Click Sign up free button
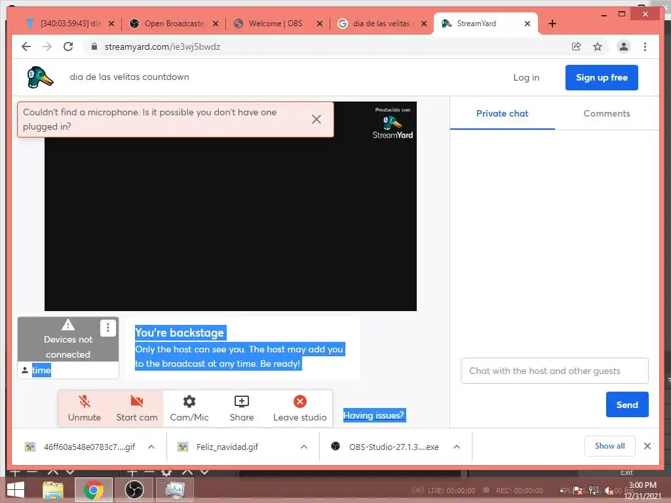 coord(602,77)
